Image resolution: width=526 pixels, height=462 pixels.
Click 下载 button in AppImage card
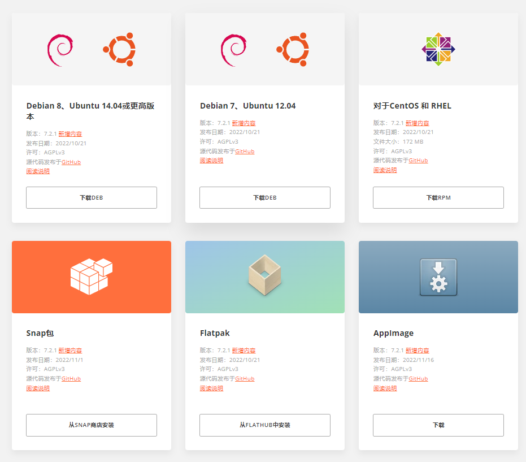coord(438,425)
